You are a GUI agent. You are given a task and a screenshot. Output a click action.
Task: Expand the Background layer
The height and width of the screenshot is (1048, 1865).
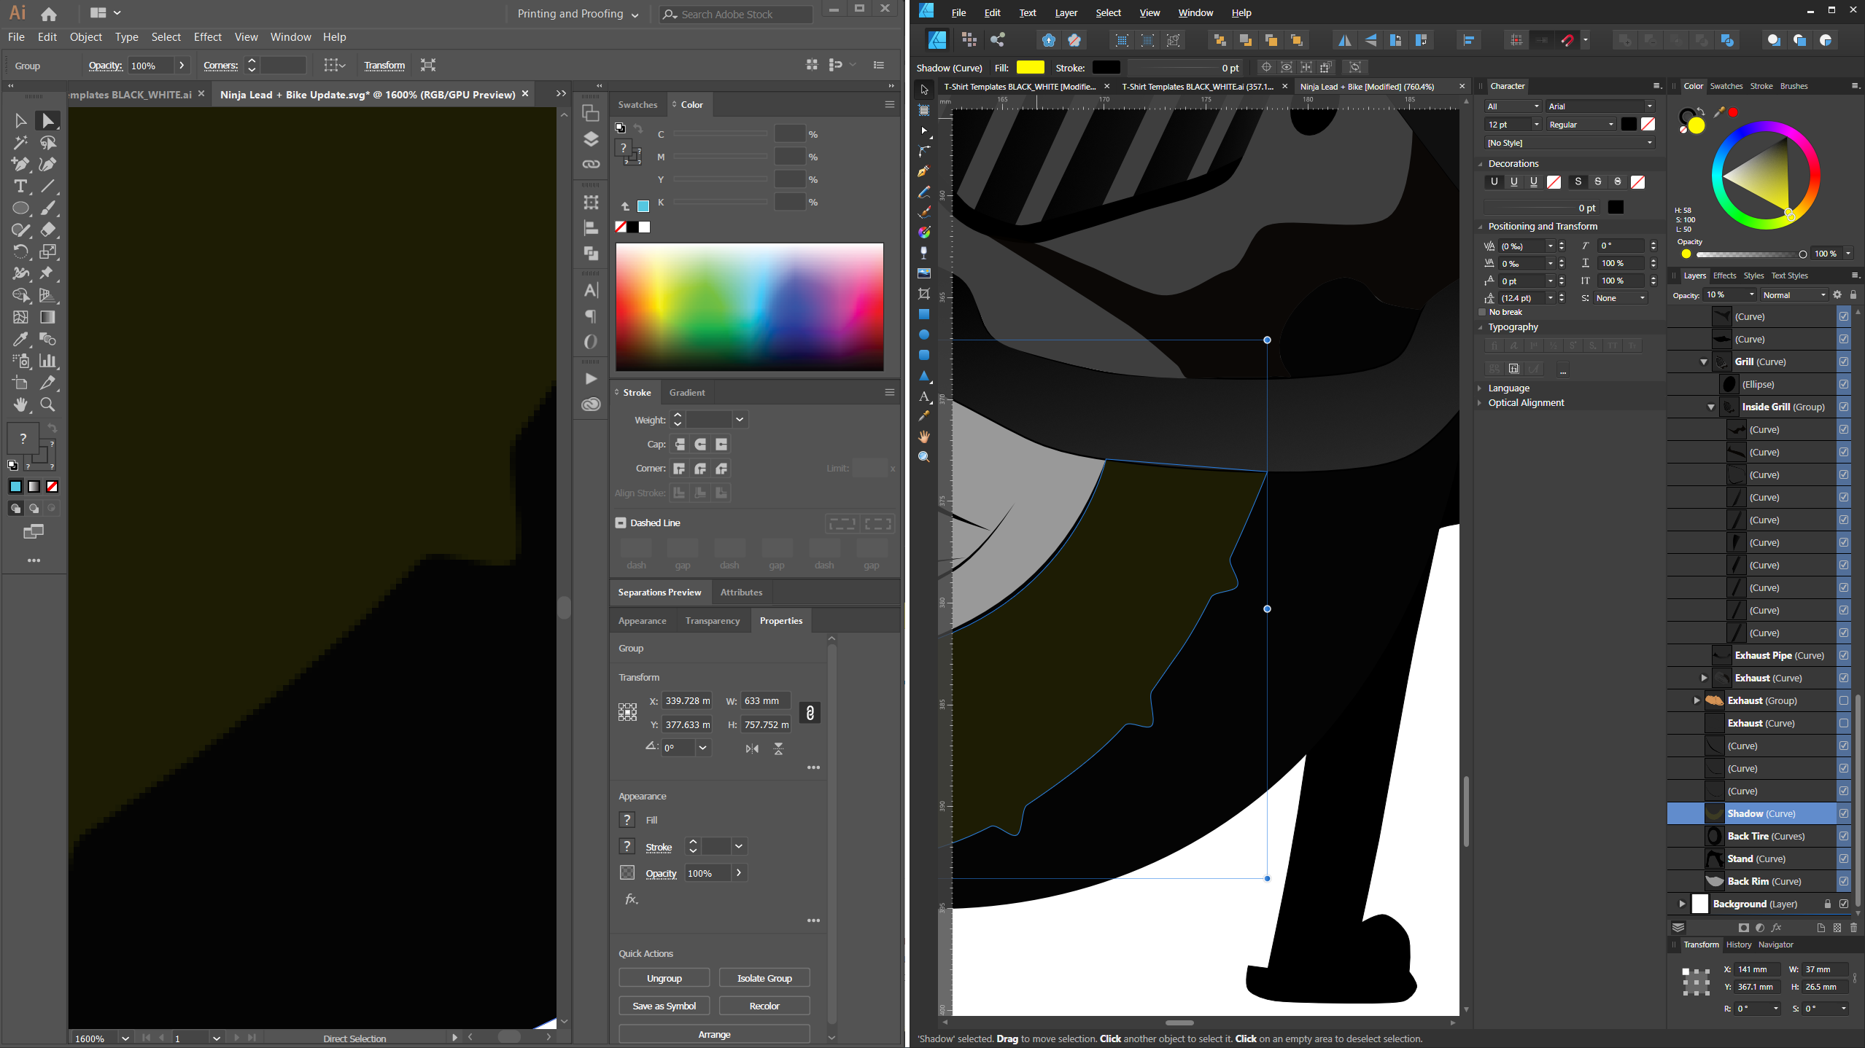pyautogui.click(x=1683, y=904)
